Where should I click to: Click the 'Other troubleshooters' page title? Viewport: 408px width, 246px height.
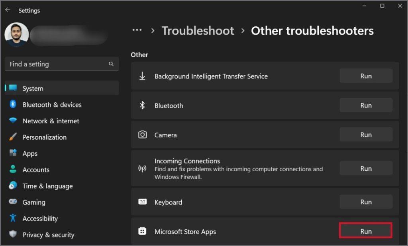pyautogui.click(x=312, y=31)
